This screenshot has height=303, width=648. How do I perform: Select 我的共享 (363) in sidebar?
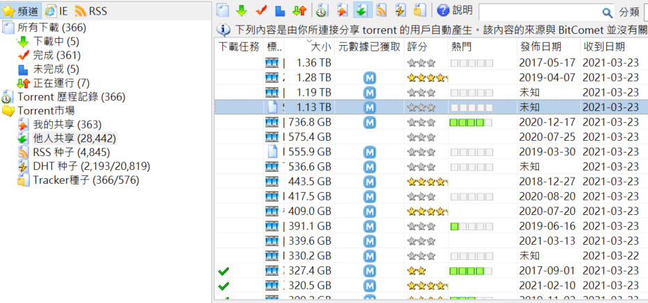(x=66, y=125)
